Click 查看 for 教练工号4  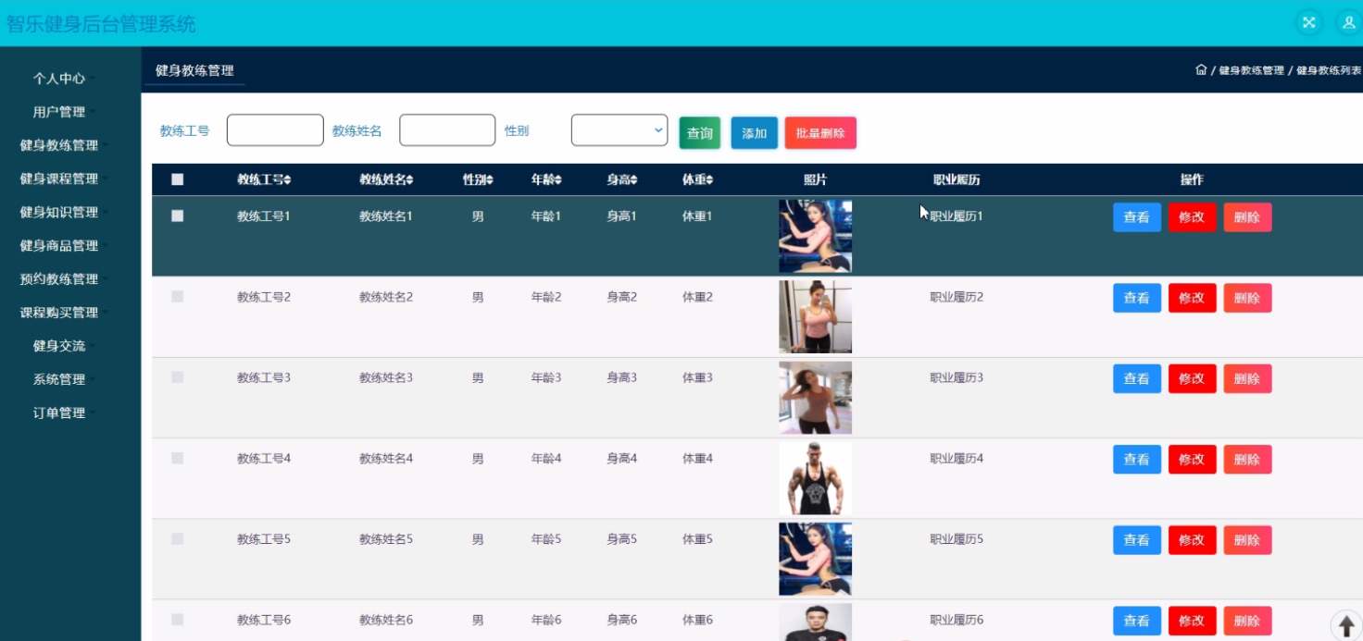pos(1137,459)
